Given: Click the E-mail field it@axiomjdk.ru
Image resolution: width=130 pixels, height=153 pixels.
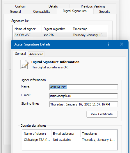Looking at the screenshot, I should (83, 96).
